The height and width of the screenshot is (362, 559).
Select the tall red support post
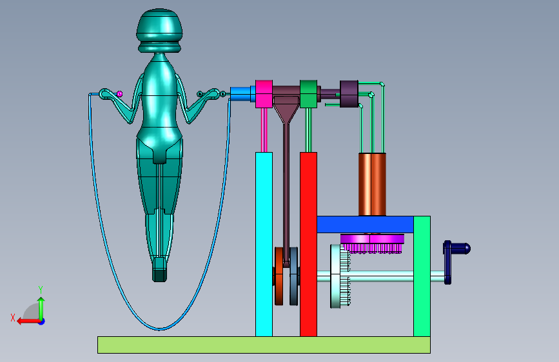pos(308,244)
